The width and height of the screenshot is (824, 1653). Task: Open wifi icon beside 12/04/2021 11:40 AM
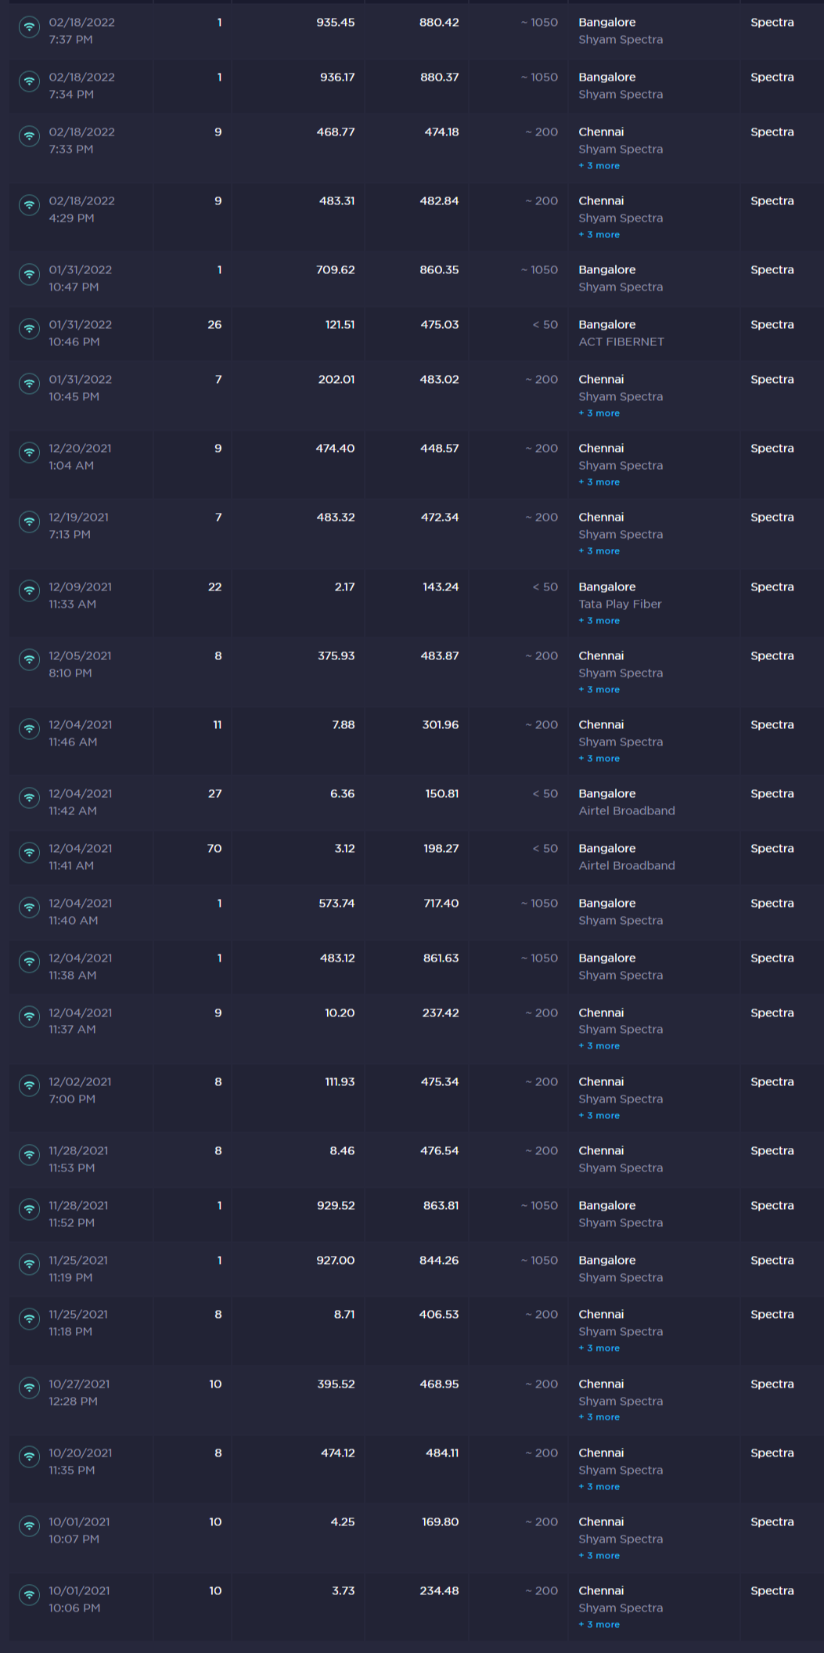click(30, 908)
